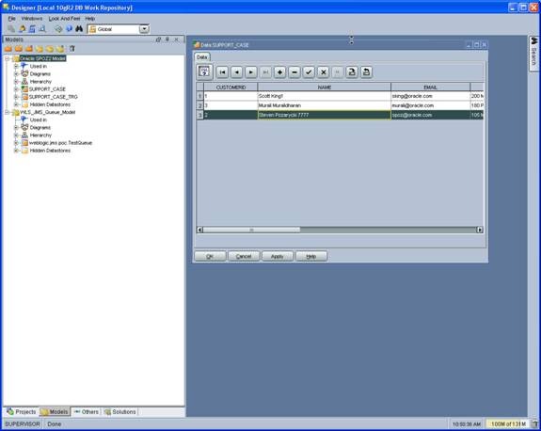Click garbage collector trash icon in status bar

(534, 423)
